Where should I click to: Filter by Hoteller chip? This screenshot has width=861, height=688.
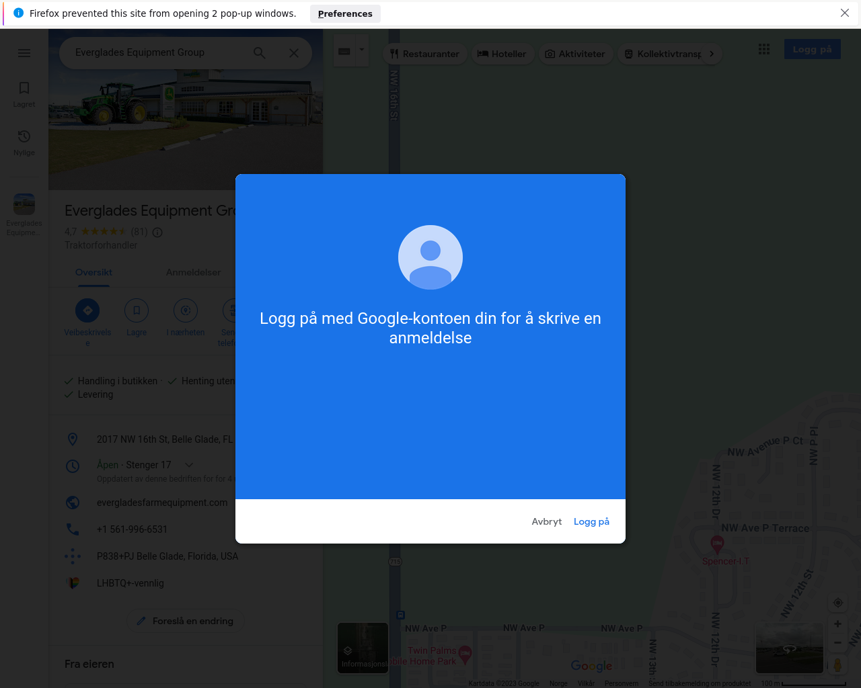502,54
